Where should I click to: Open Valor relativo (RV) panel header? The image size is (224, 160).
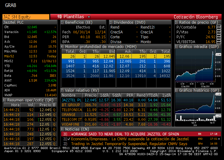[x=116, y=90]
